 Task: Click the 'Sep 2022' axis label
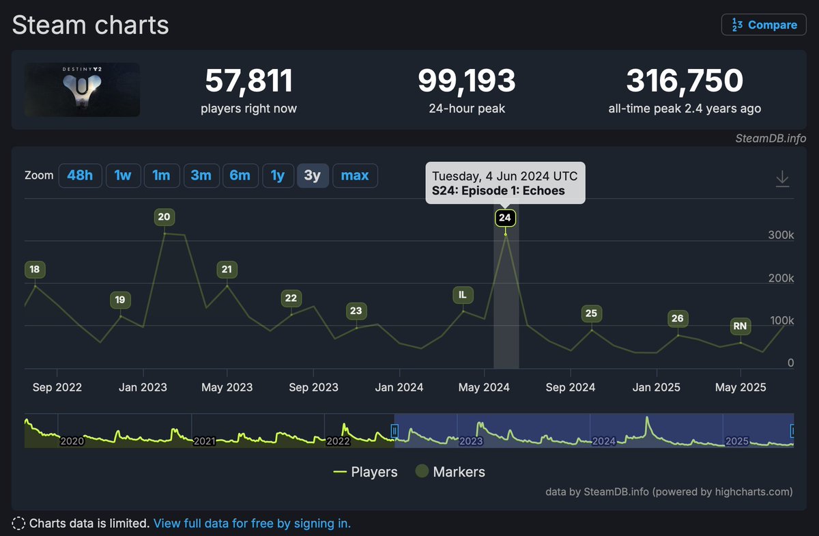57,387
